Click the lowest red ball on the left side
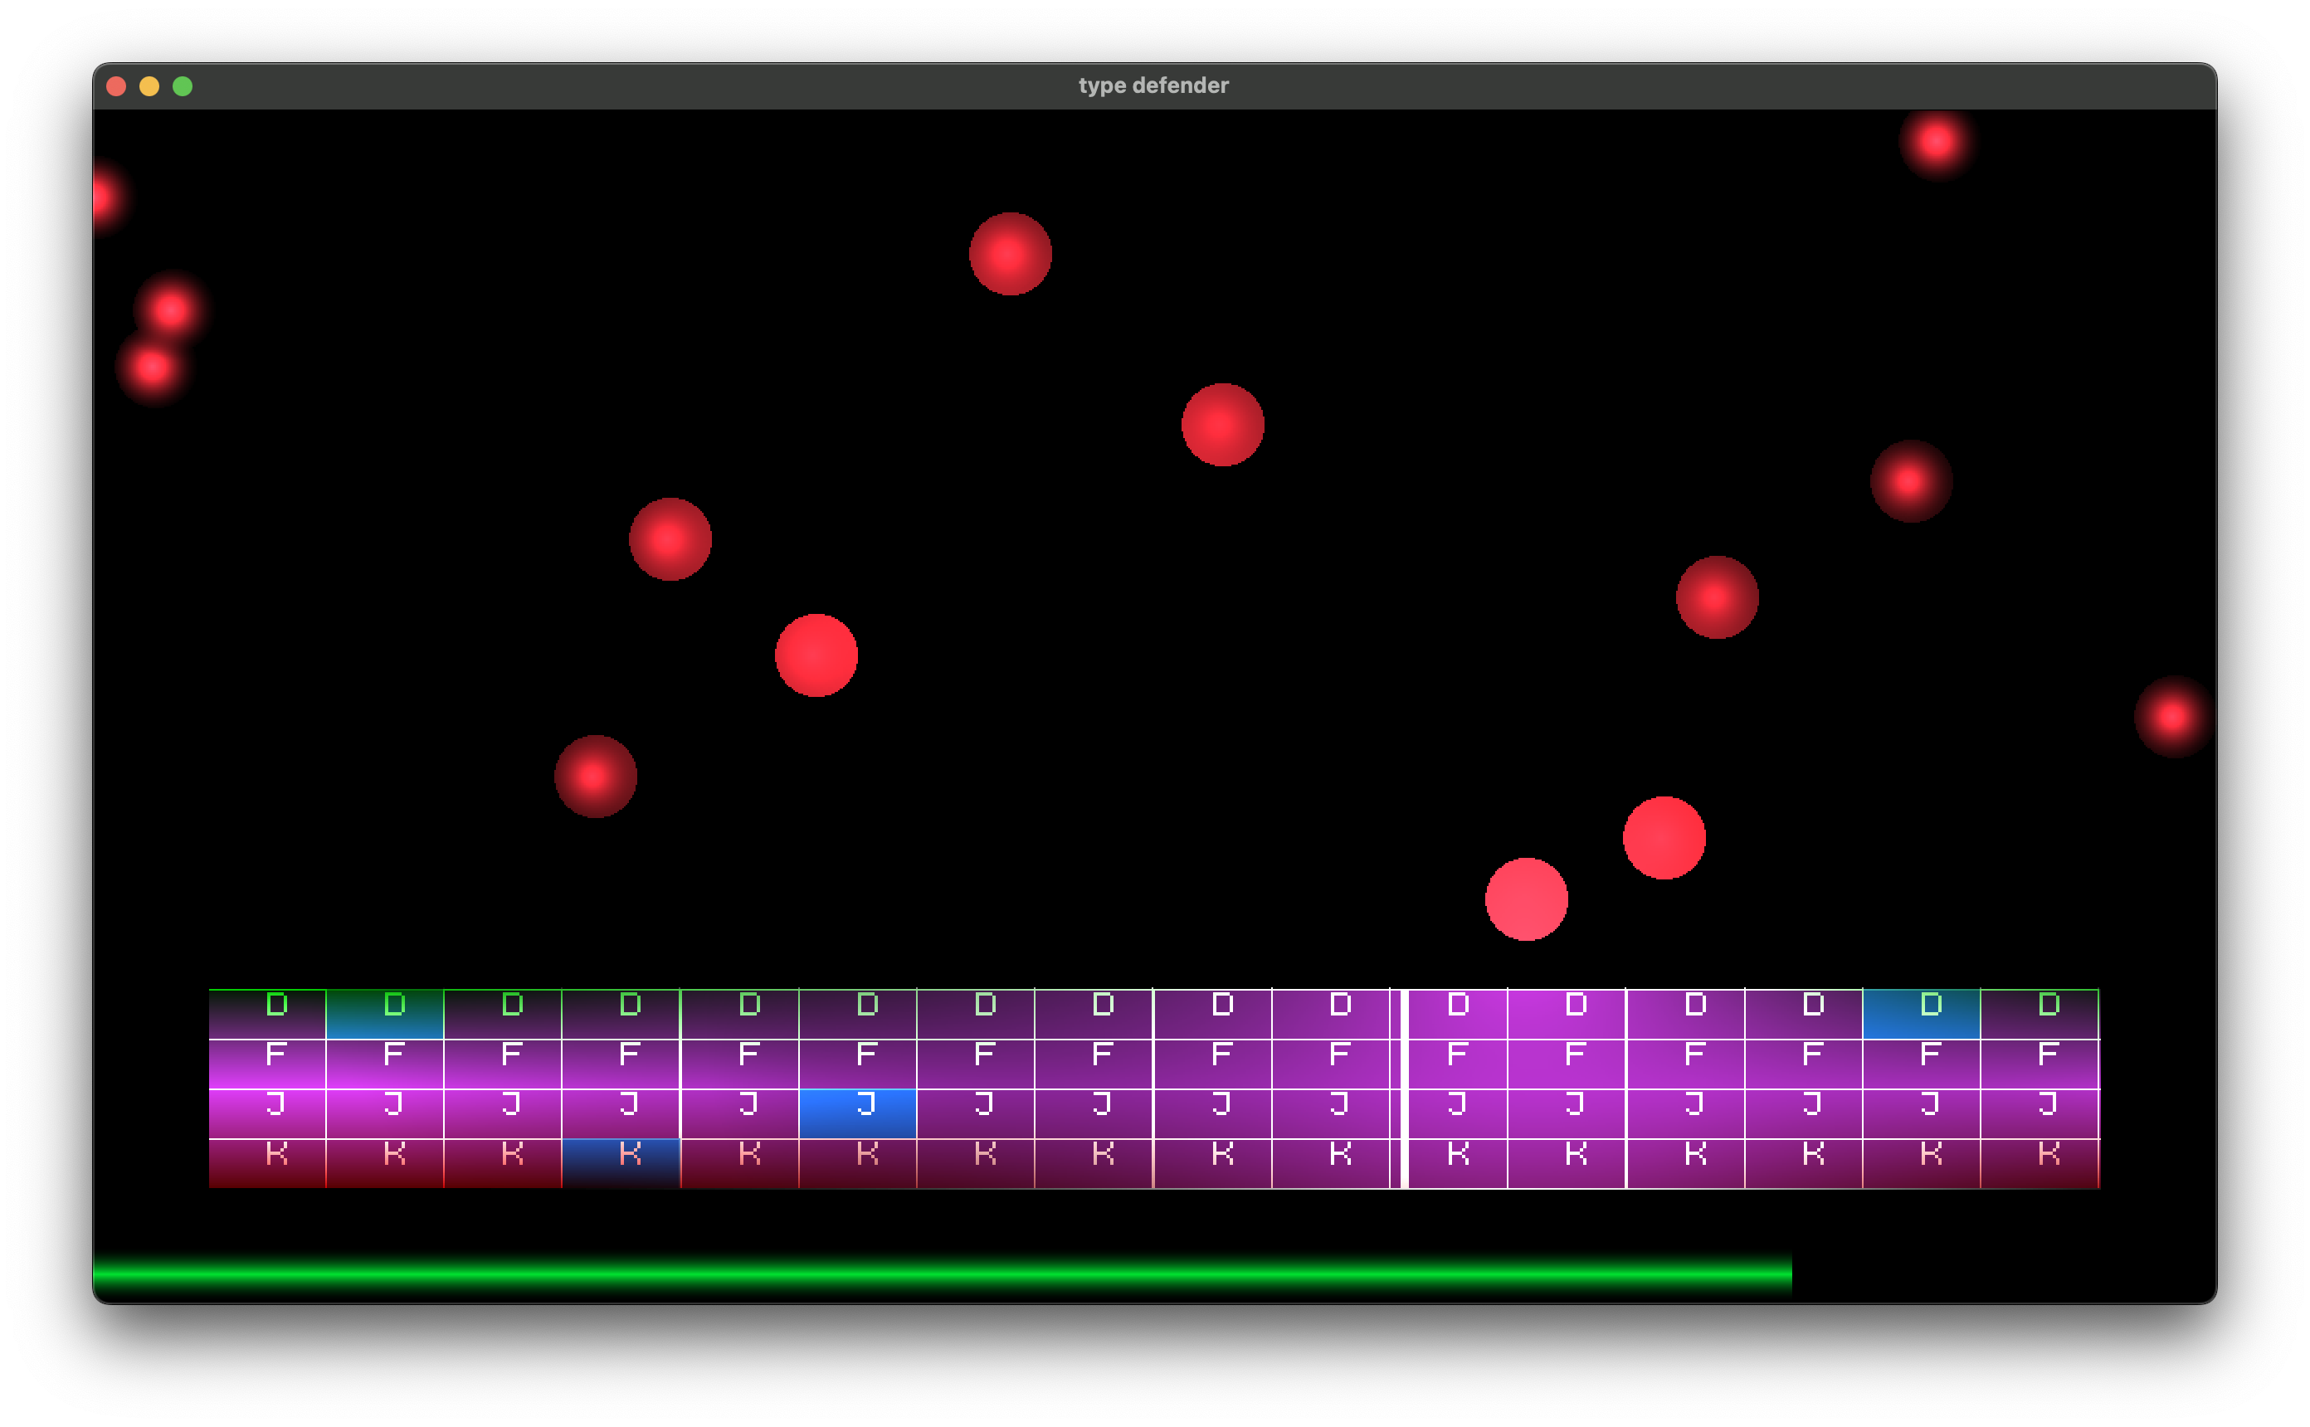Viewport: 2310px width, 1427px height. pyautogui.click(x=596, y=776)
